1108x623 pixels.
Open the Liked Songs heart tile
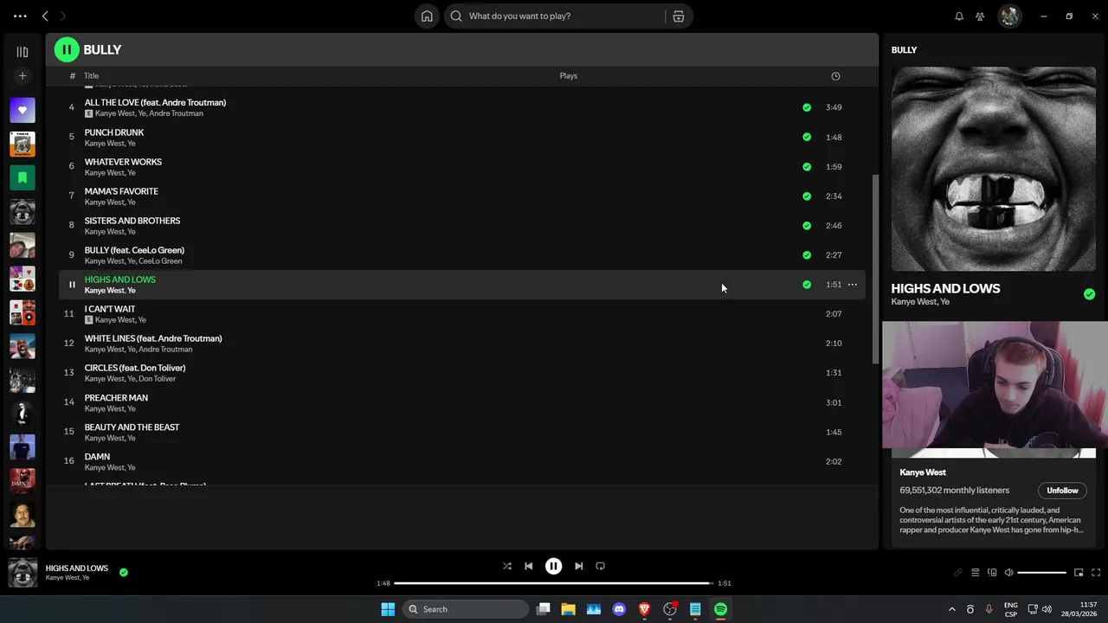click(x=23, y=110)
